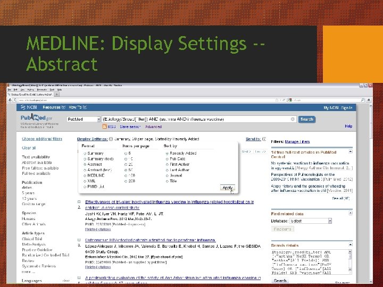
Task: Open Related citations for Joshi AY article
Action: [x=98, y=230]
